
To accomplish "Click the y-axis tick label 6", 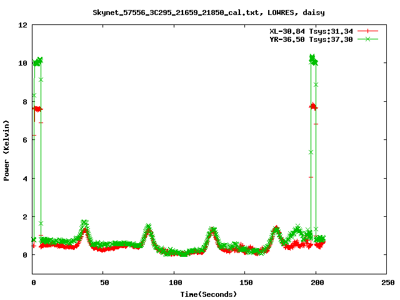I will [25, 140].
